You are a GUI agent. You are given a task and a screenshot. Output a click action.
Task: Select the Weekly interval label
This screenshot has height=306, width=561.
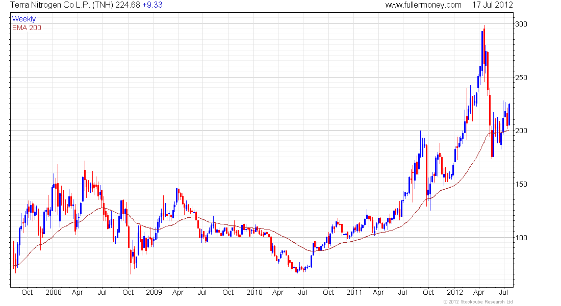(24, 19)
